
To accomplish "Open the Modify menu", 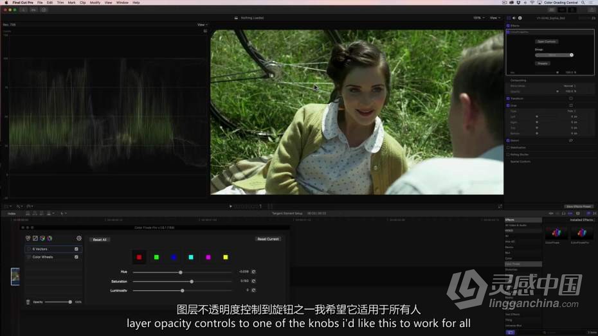I will [x=95, y=3].
